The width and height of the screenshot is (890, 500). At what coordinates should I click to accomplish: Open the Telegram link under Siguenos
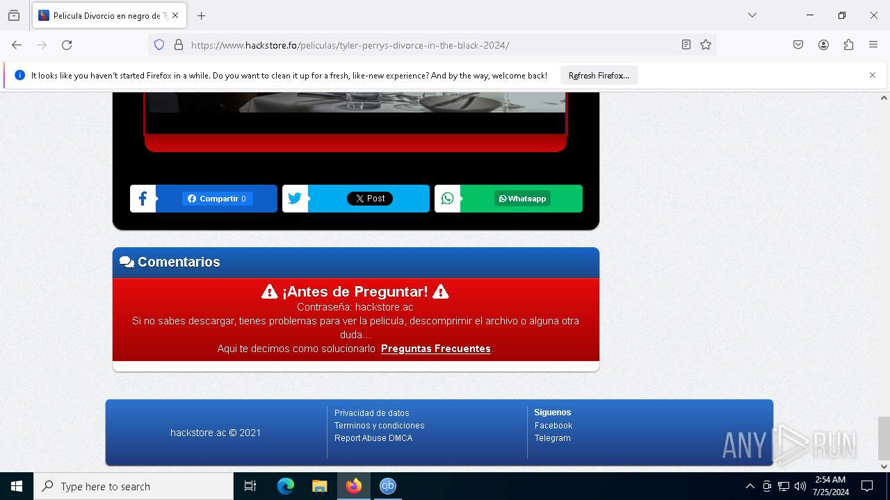pyautogui.click(x=553, y=438)
